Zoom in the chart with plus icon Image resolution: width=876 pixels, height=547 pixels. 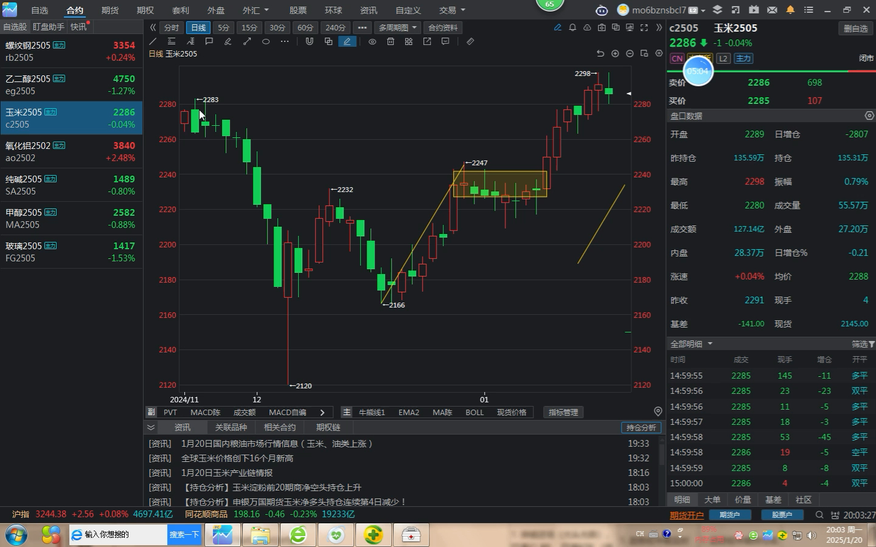(615, 53)
